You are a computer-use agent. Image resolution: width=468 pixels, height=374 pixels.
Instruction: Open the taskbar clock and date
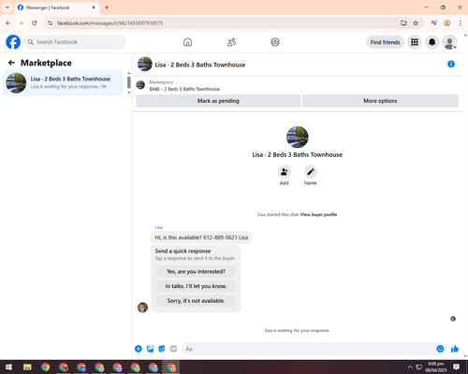tap(436, 367)
